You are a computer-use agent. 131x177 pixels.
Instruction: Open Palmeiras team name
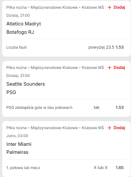click(17, 152)
